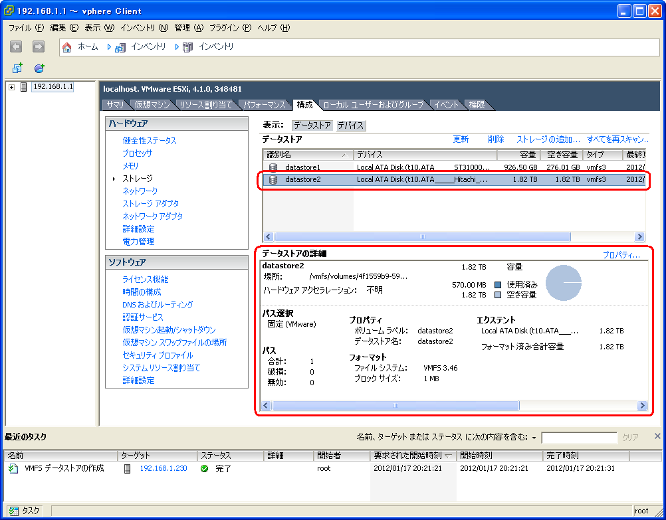Expand the 192.168.1.1 tree node

11,87
